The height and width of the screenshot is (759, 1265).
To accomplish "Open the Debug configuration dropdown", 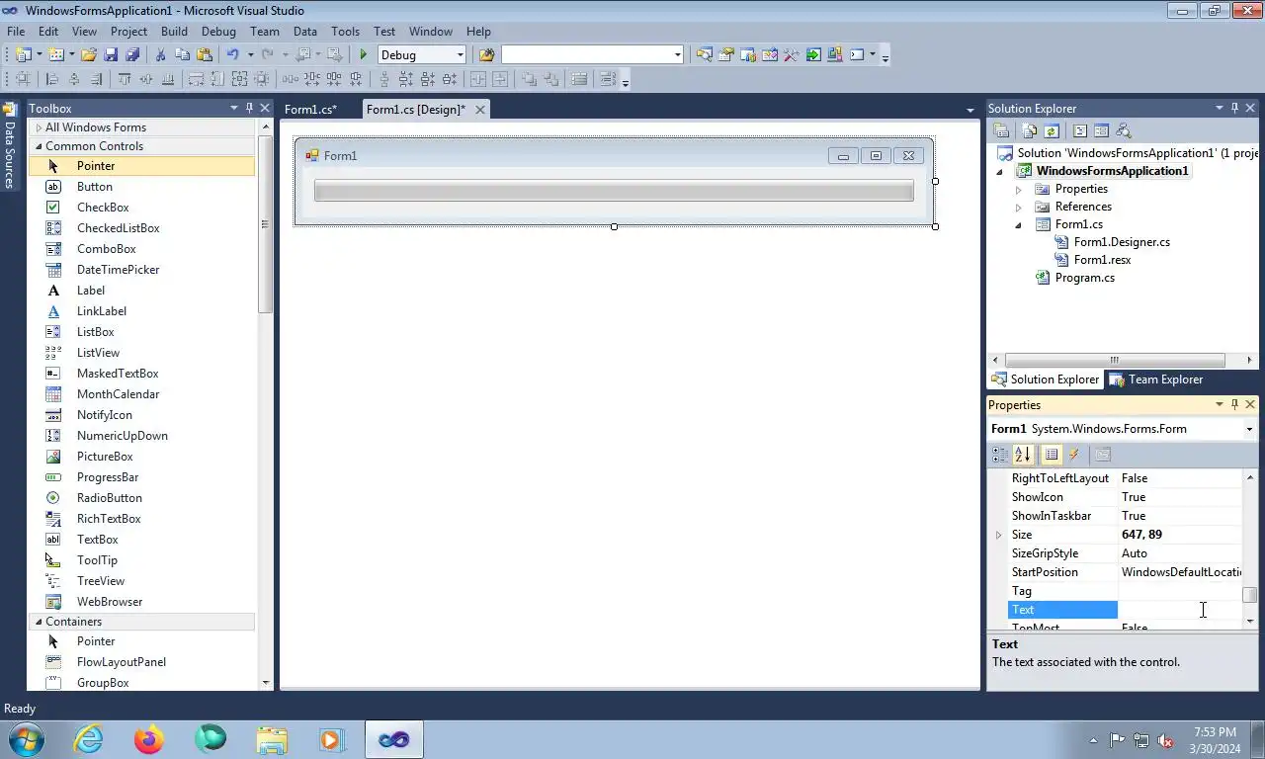I will point(460,55).
